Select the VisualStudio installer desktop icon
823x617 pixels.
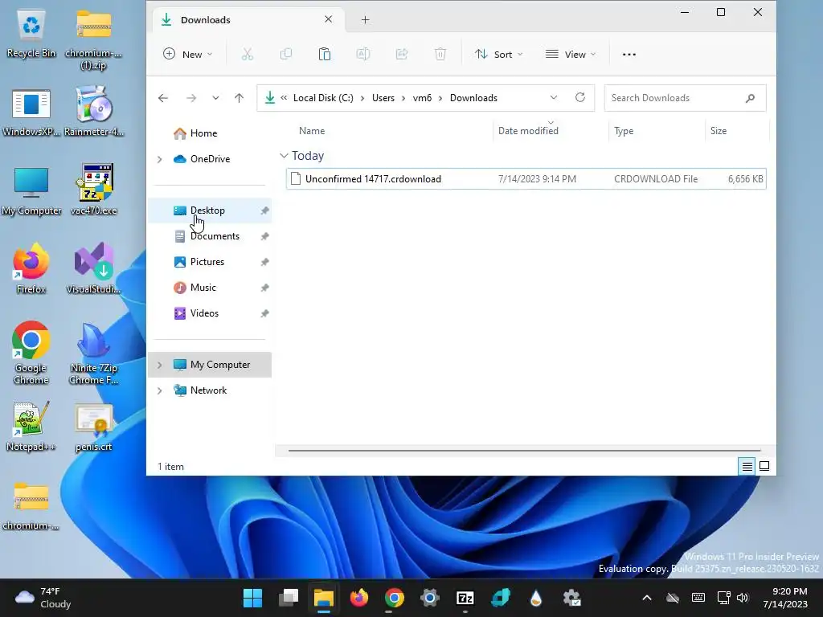coord(94,268)
